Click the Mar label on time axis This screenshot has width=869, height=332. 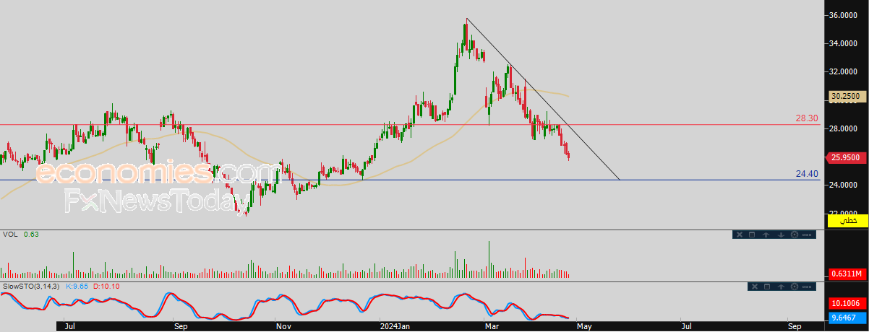click(492, 326)
